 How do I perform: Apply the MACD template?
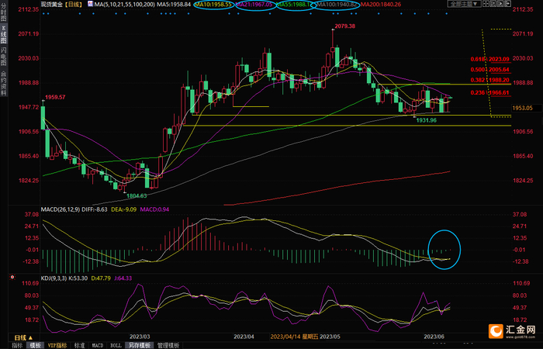point(97,346)
